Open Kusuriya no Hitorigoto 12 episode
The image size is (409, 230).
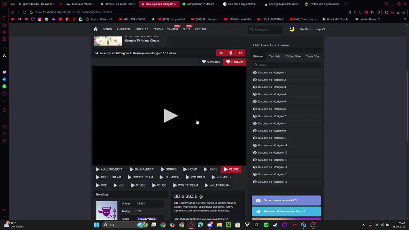point(273,153)
